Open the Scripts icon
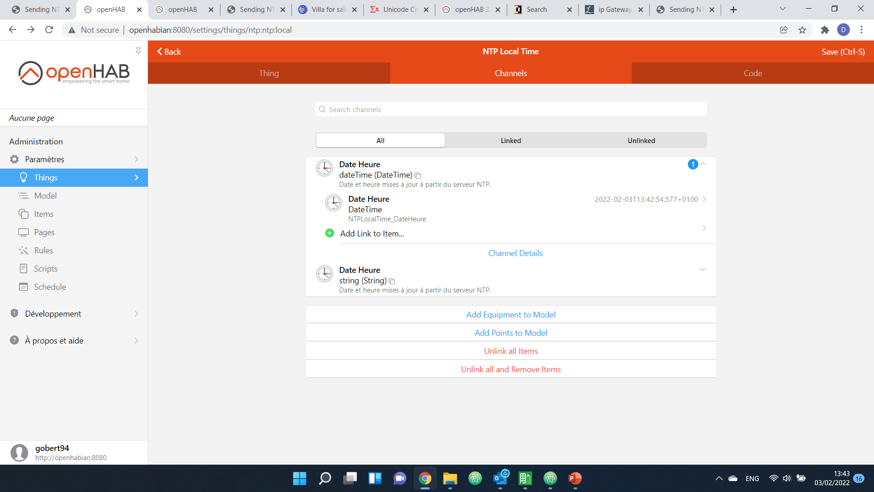This screenshot has height=492, width=874. 24,268
